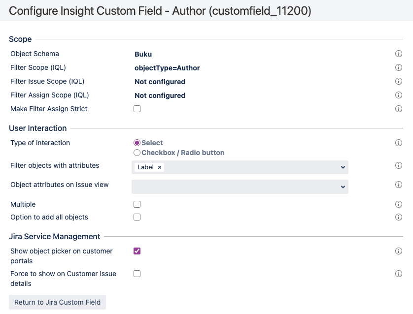This screenshot has height=314, width=413.
Task: Toggle the Multiple checkbox
Action: [x=137, y=204]
